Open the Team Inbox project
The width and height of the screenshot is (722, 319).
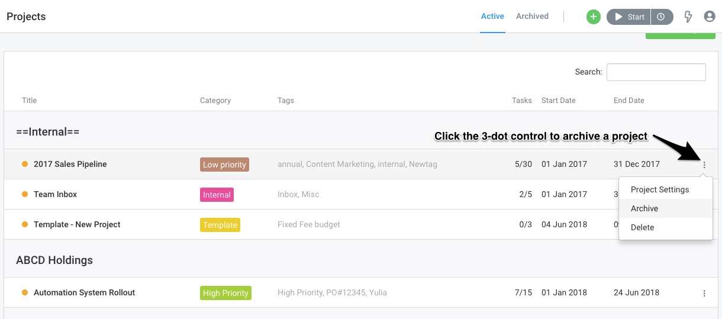56,194
